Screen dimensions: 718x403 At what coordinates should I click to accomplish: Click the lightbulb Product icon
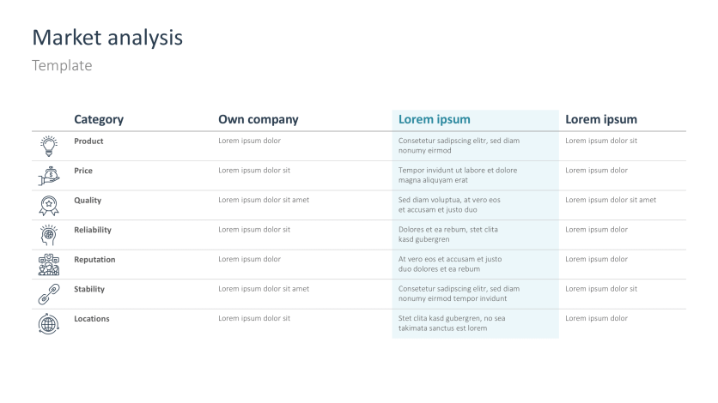[48, 146]
